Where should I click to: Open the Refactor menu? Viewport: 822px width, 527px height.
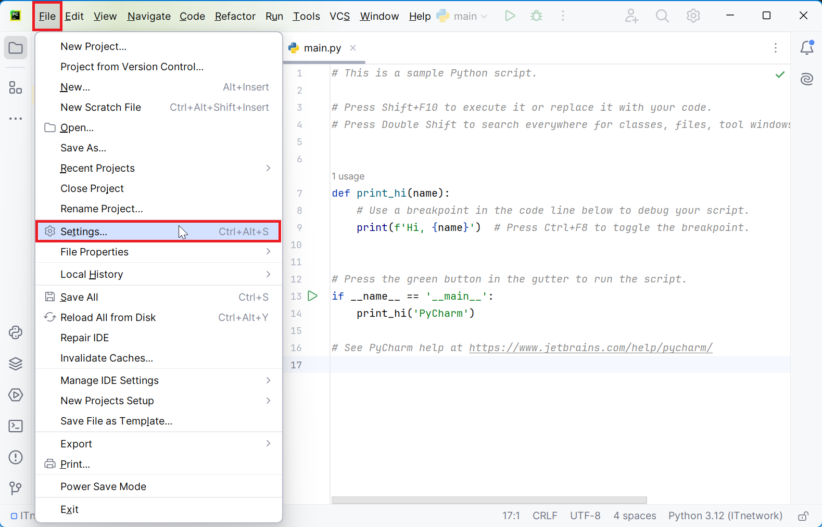tap(235, 16)
